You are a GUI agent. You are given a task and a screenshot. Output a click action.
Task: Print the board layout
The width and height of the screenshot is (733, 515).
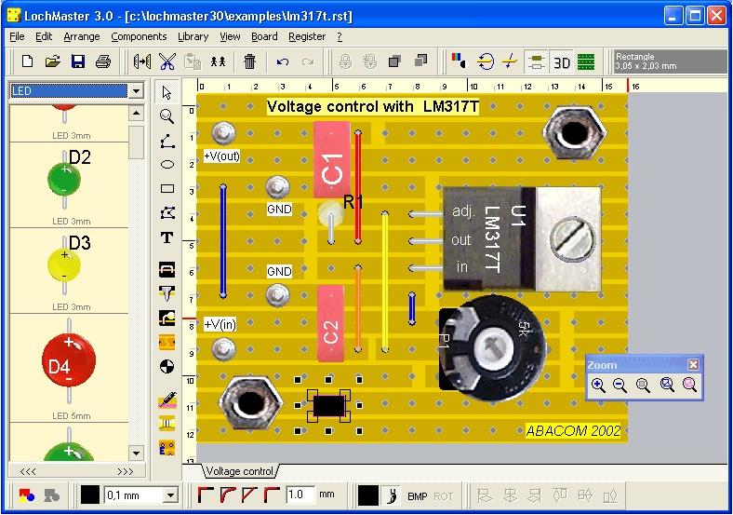(103, 61)
